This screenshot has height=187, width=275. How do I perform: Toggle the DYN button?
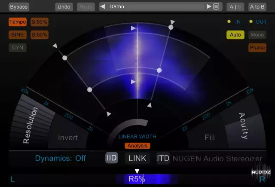(x=18, y=48)
